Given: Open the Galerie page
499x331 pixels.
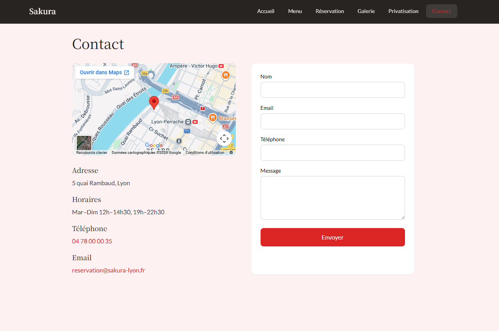Looking at the screenshot, I should (x=366, y=11).
